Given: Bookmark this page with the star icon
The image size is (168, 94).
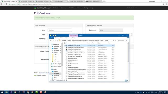Looking at the screenshot, I should 164,4.
